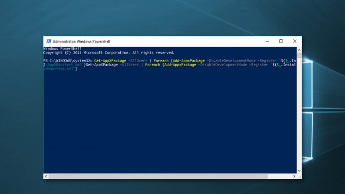Close the Administrator PowerShell window
This screenshot has width=345, height=194.
(x=295, y=41)
